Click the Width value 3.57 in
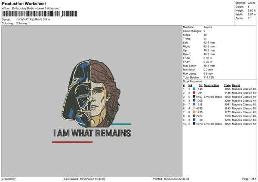Viewport: 258px width, 182px height. coord(252,15)
